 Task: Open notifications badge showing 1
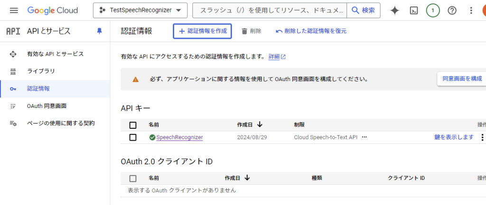click(433, 10)
